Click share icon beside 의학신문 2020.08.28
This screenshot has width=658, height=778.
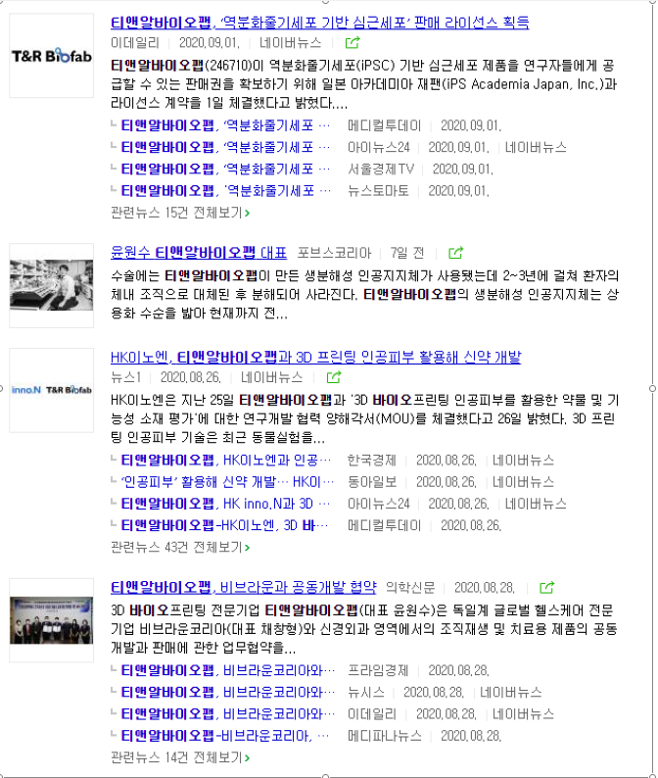click(x=546, y=588)
